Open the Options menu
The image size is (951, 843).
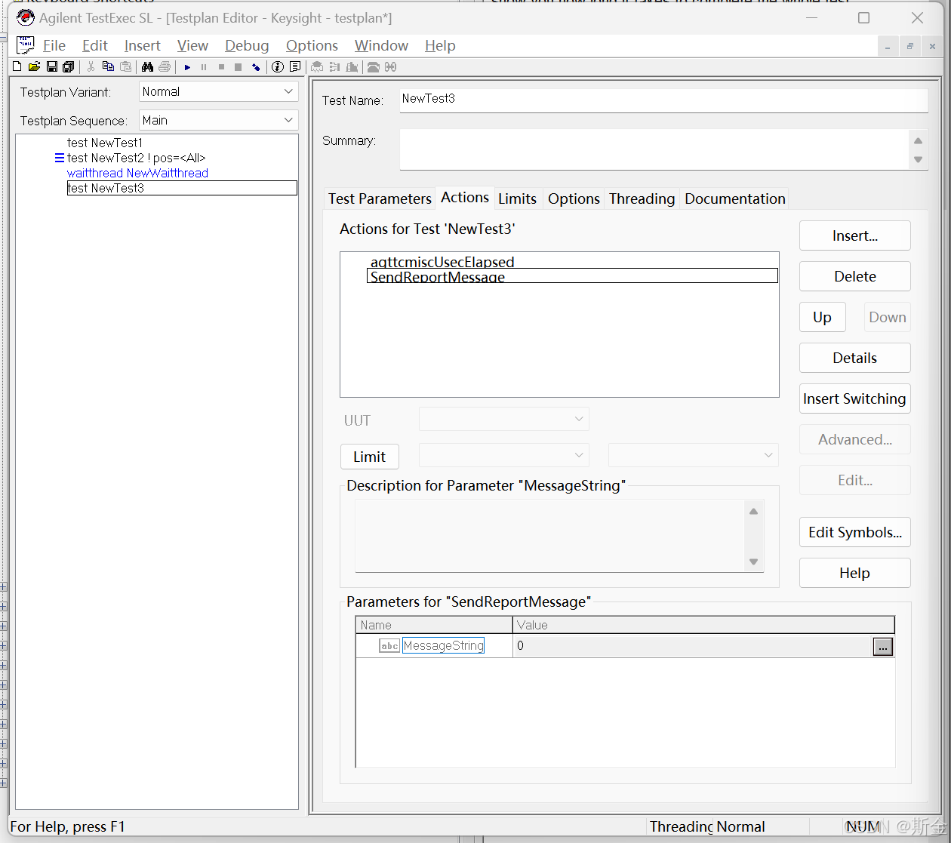click(x=312, y=45)
